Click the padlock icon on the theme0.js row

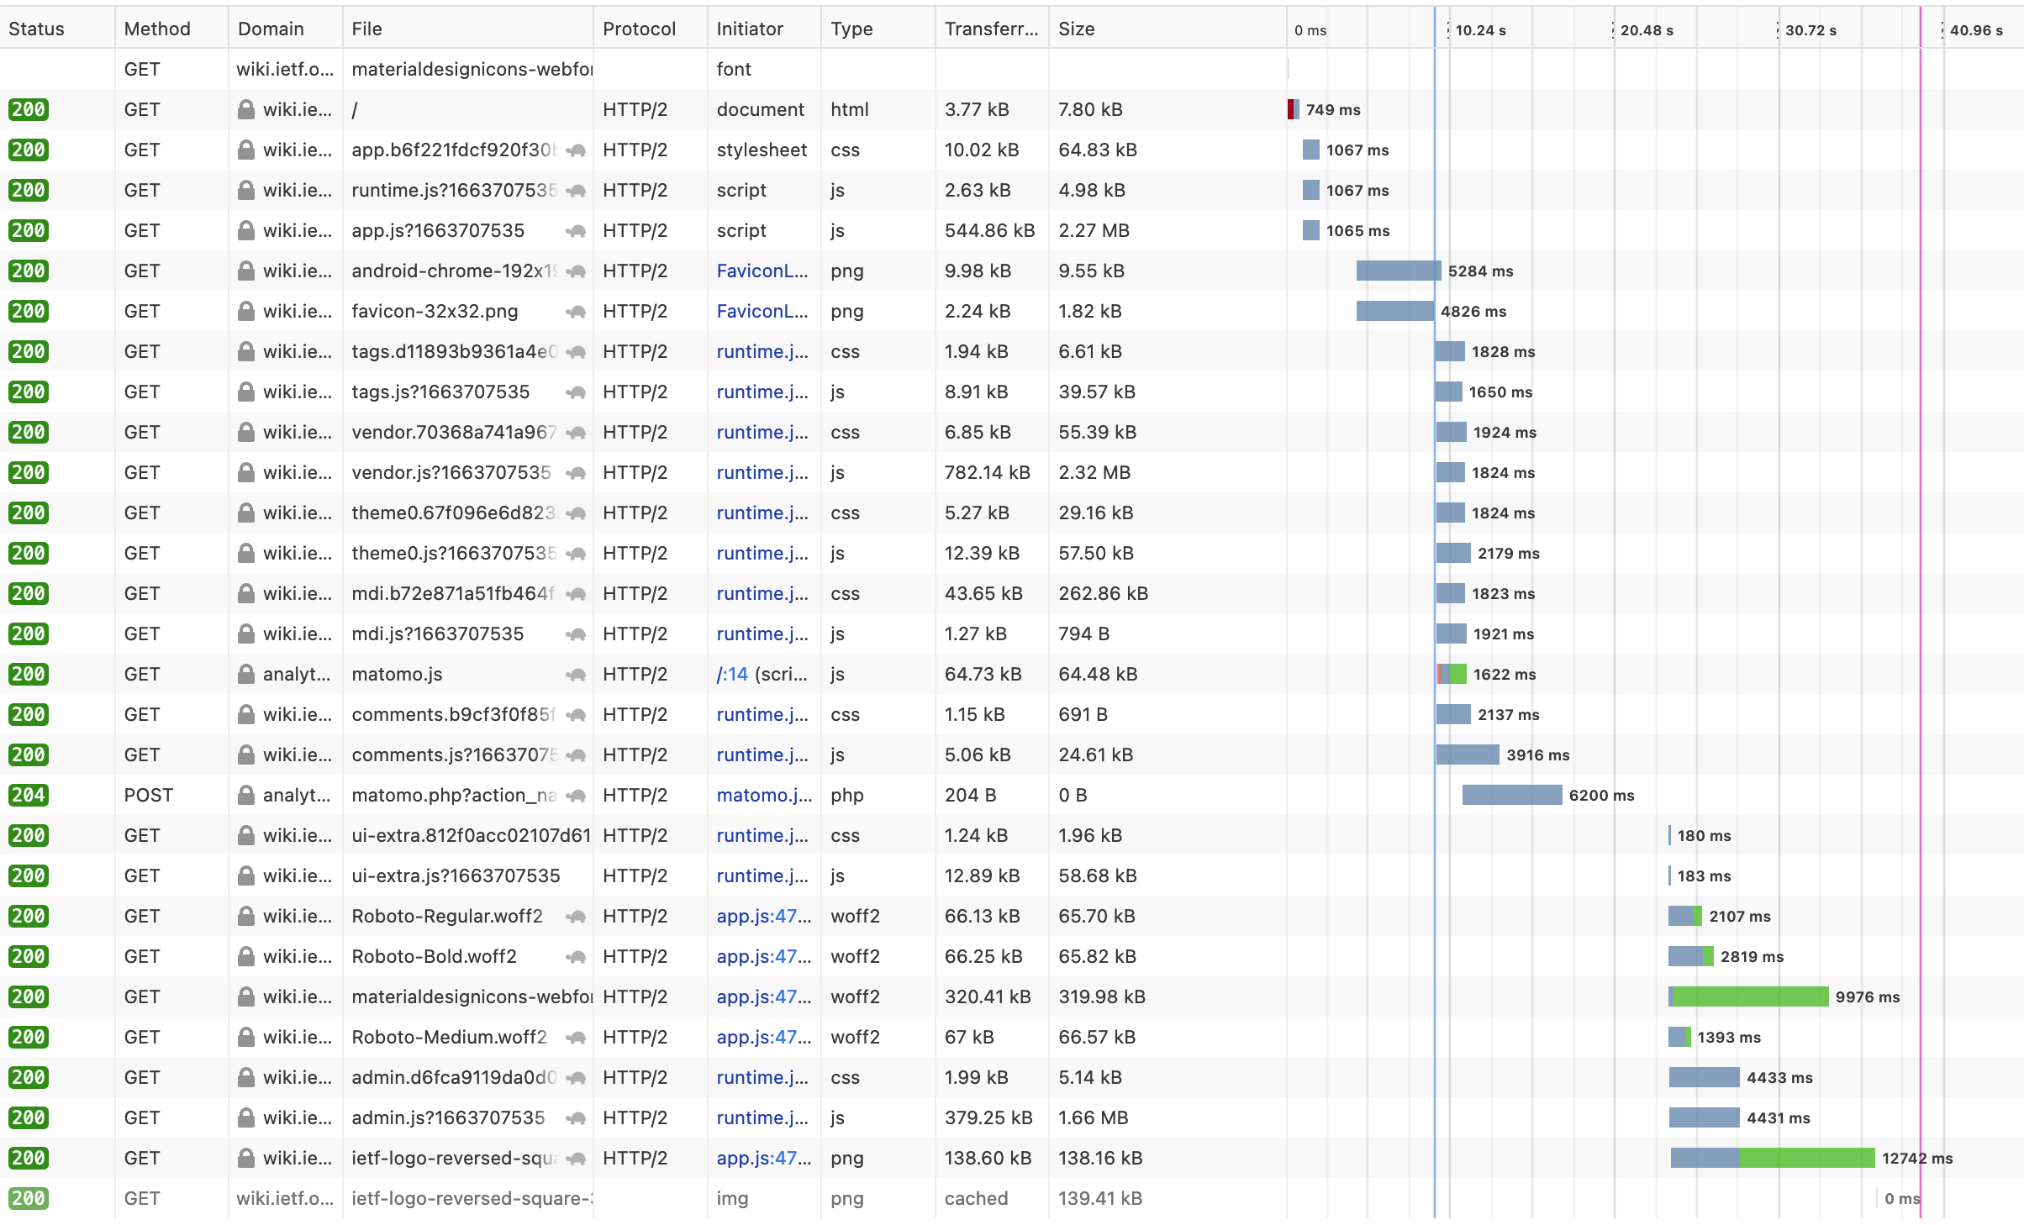[245, 553]
